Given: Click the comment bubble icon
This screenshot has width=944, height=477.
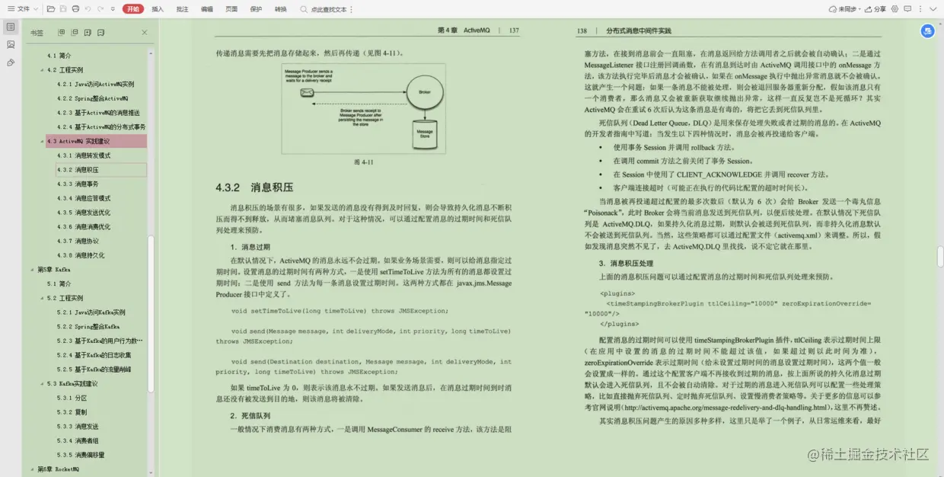Looking at the screenshot, I should click(908, 9).
